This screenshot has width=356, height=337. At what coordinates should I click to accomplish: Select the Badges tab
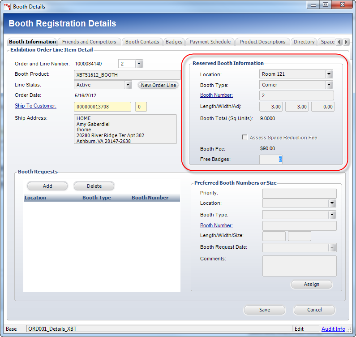click(174, 42)
